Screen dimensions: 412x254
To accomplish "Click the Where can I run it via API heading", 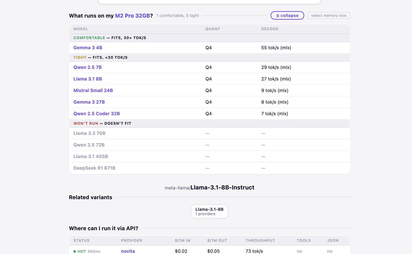I will point(104,228).
